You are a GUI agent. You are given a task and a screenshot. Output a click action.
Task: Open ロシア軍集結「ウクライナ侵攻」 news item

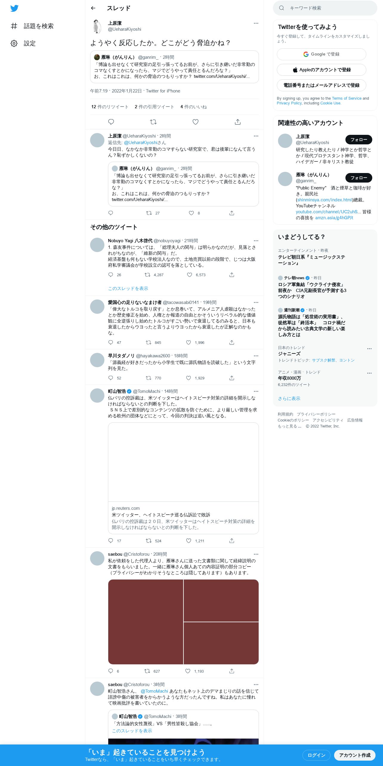tap(312, 291)
